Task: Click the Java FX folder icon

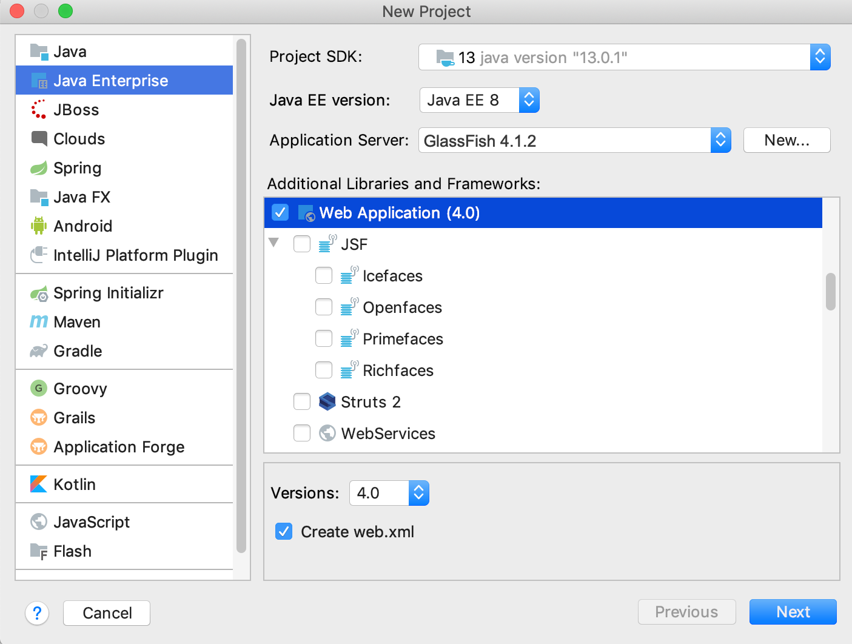Action: [39, 197]
